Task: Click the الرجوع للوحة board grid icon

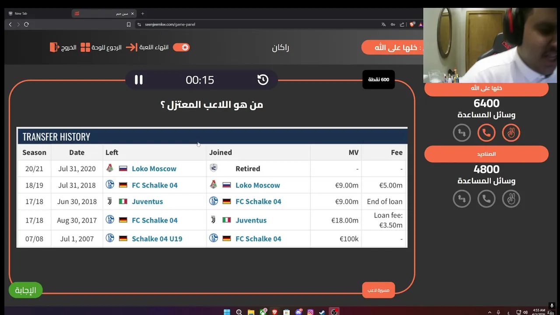Action: (x=85, y=47)
